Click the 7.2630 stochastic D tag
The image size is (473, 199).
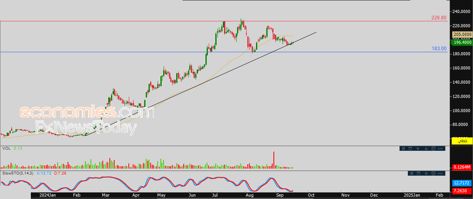[462, 191]
